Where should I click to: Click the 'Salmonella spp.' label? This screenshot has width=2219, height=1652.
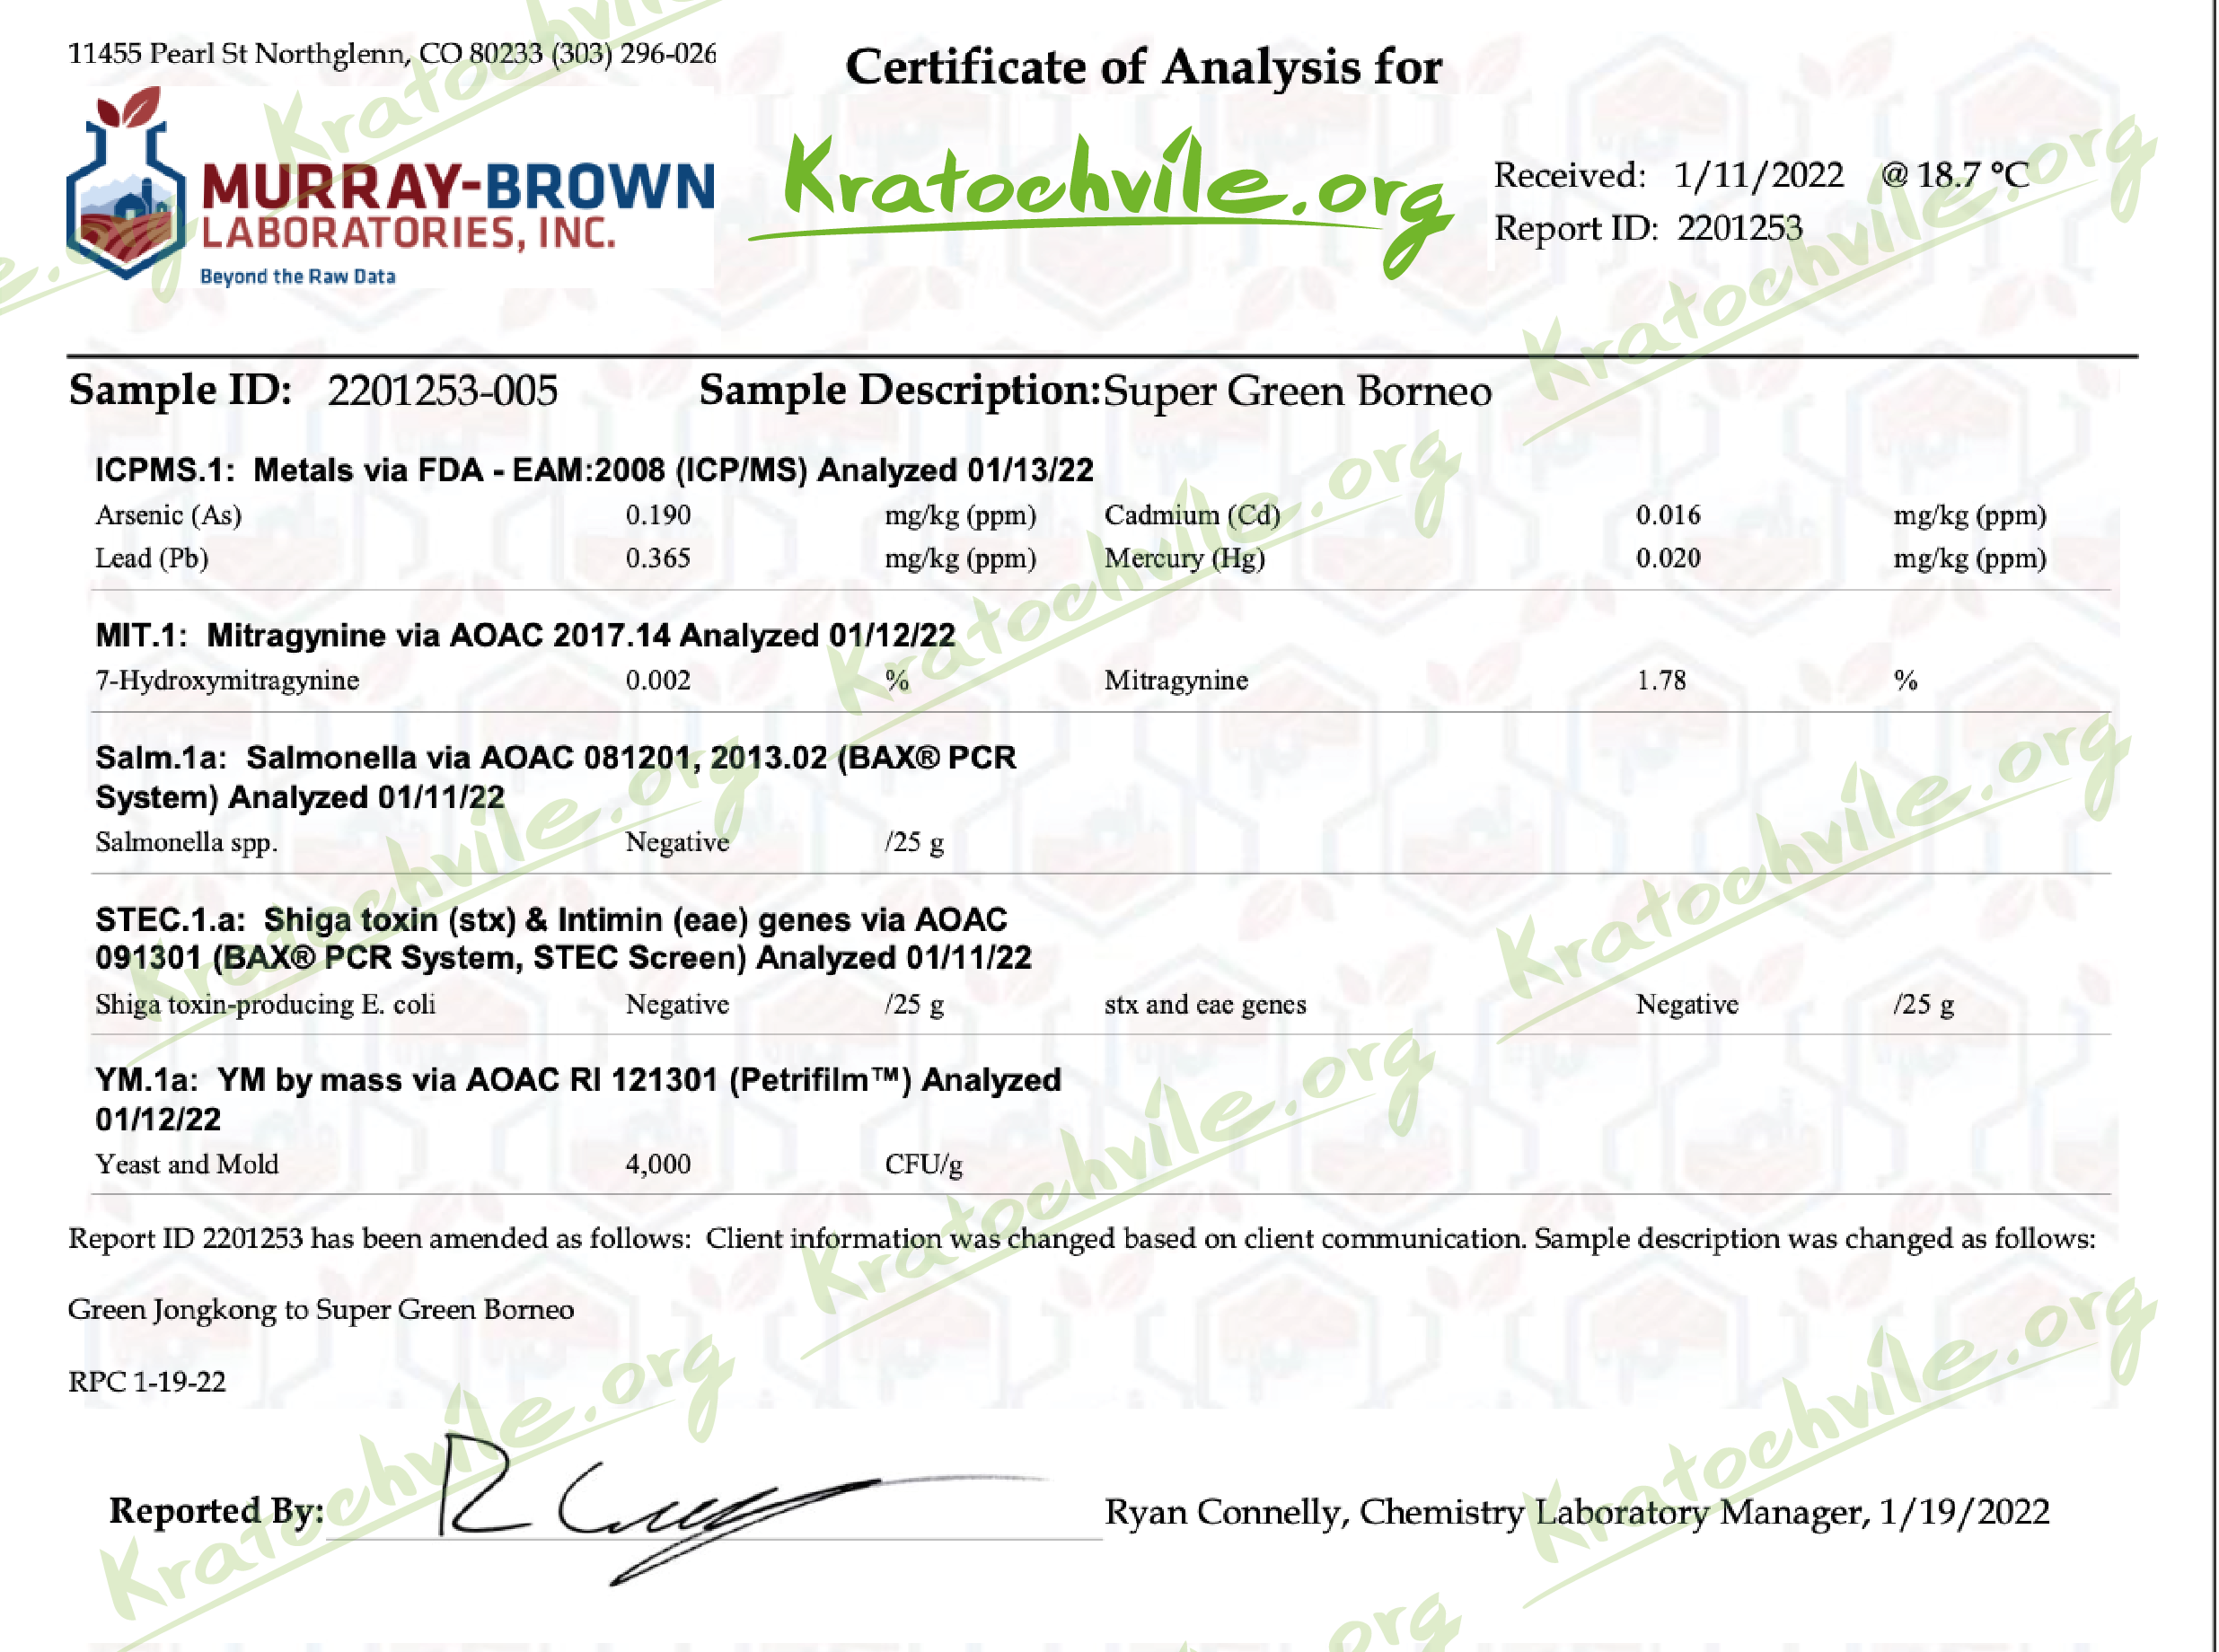(x=186, y=843)
